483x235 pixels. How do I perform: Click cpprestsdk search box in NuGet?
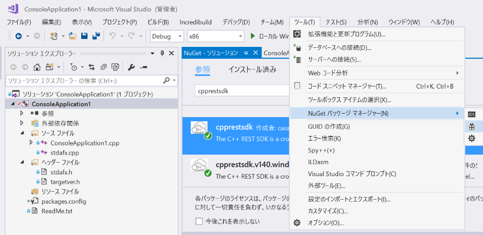[243, 91]
